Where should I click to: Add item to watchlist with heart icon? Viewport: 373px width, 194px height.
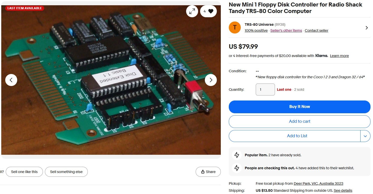coord(208,11)
